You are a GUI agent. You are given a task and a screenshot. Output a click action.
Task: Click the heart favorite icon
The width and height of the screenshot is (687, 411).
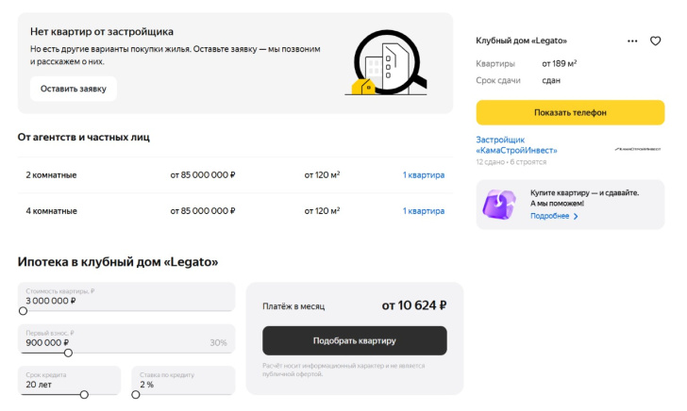pos(656,41)
